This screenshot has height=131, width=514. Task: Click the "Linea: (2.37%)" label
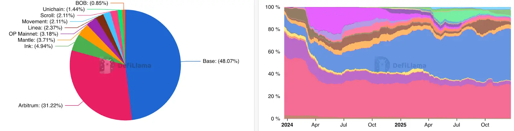(x=45, y=28)
